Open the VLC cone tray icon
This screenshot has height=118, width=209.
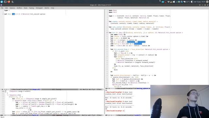(171, 2)
